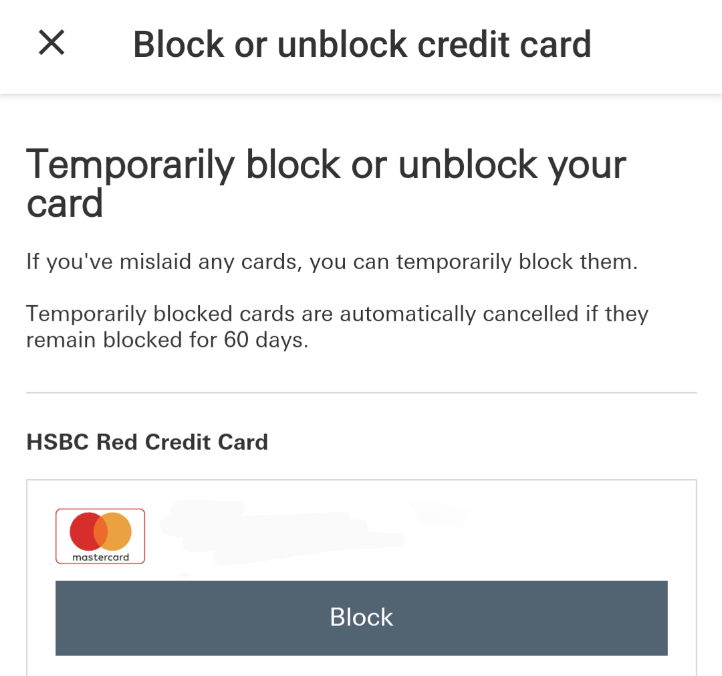Tap the blue-grey Block button

click(x=362, y=618)
